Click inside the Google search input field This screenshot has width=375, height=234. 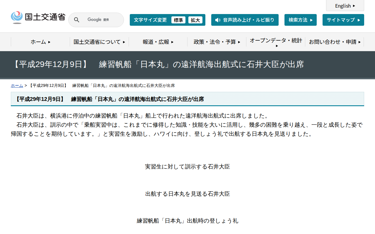[100, 20]
